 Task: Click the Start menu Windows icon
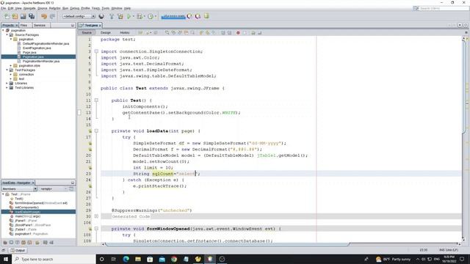coord(6,259)
